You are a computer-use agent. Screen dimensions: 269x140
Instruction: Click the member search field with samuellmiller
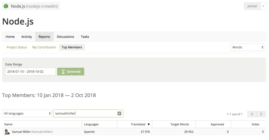[88, 113]
